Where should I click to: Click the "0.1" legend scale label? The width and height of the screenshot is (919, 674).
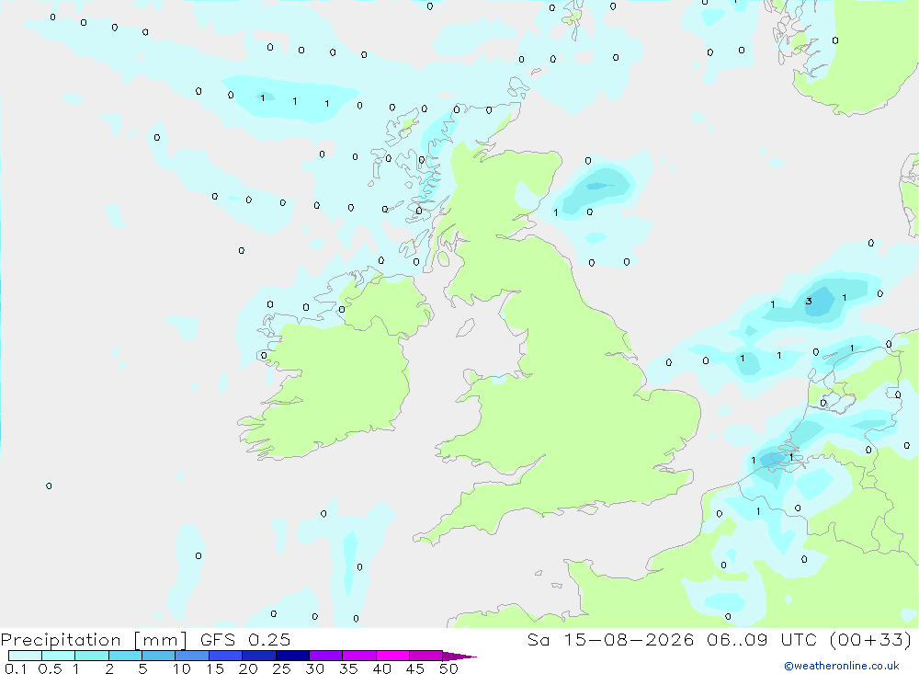coord(16,668)
